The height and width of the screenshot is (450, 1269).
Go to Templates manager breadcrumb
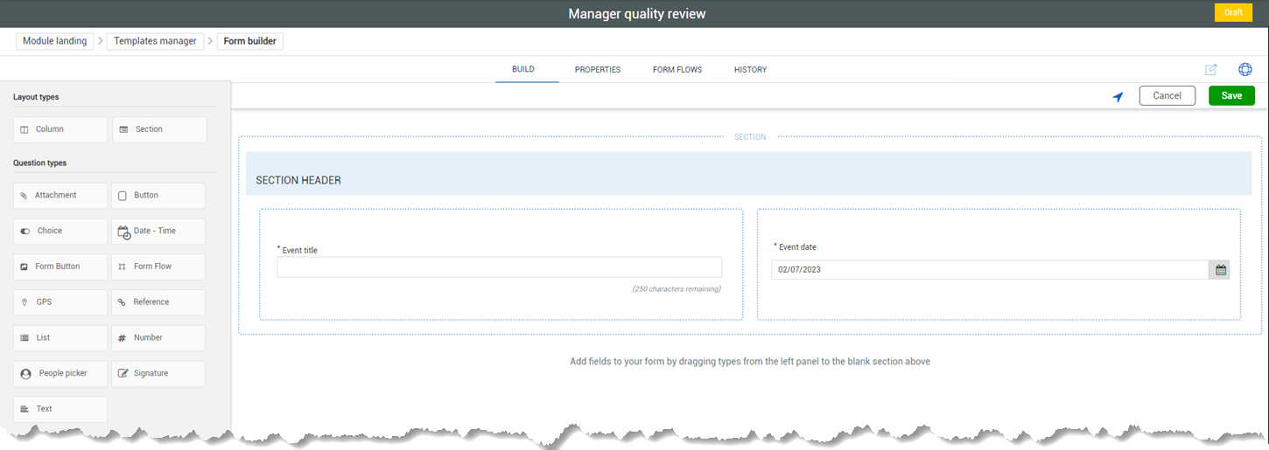click(155, 41)
